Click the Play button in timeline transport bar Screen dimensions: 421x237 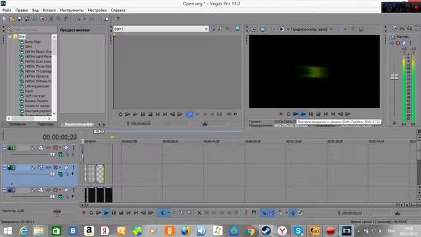(x=107, y=213)
